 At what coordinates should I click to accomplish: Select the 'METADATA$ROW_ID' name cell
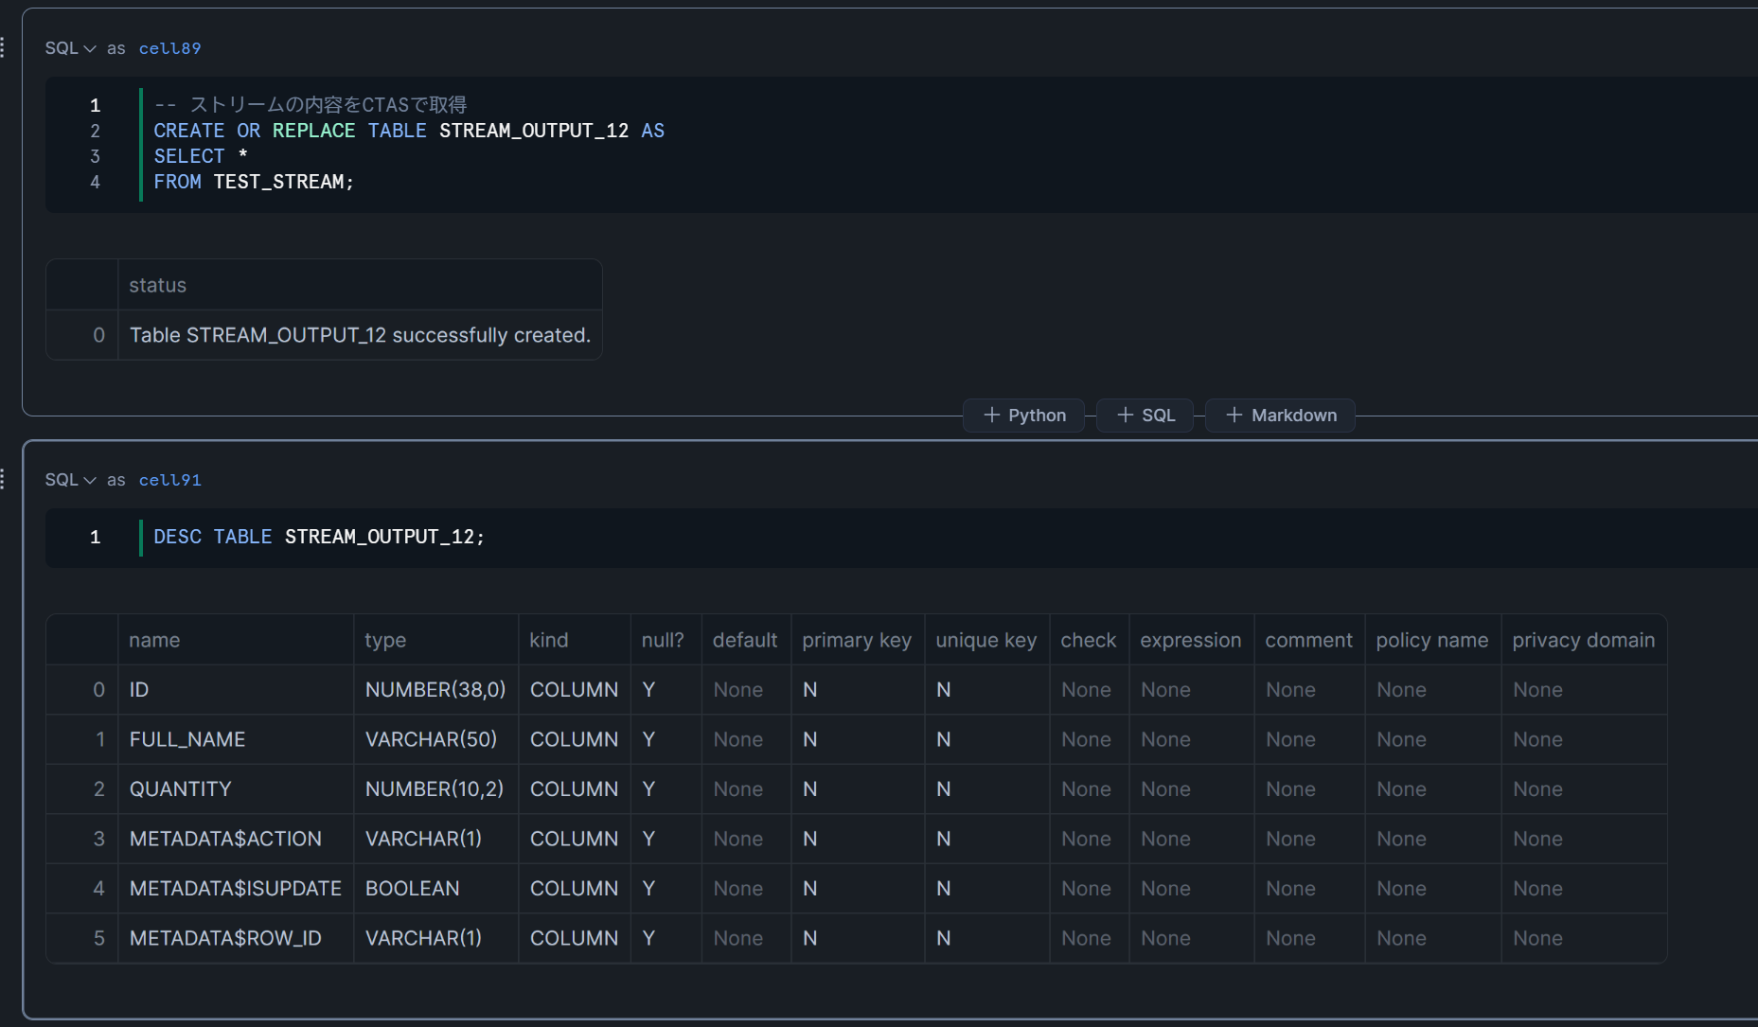point(236,938)
